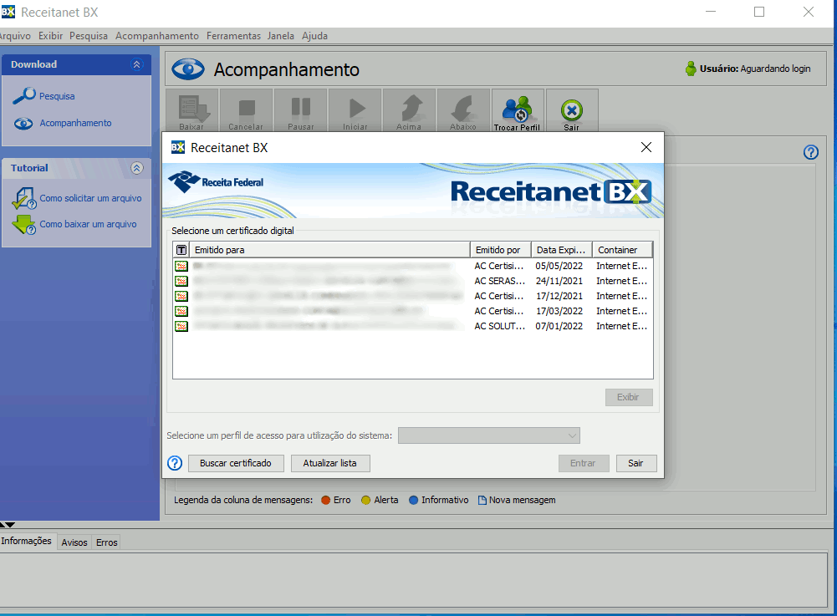
Task: Open the Janela menu
Action: click(x=281, y=36)
